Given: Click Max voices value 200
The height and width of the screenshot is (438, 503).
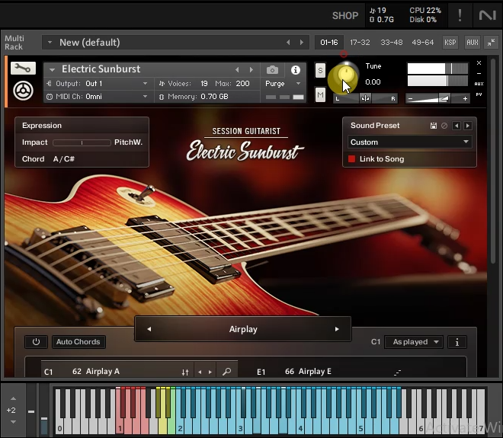Looking at the screenshot, I should [243, 83].
